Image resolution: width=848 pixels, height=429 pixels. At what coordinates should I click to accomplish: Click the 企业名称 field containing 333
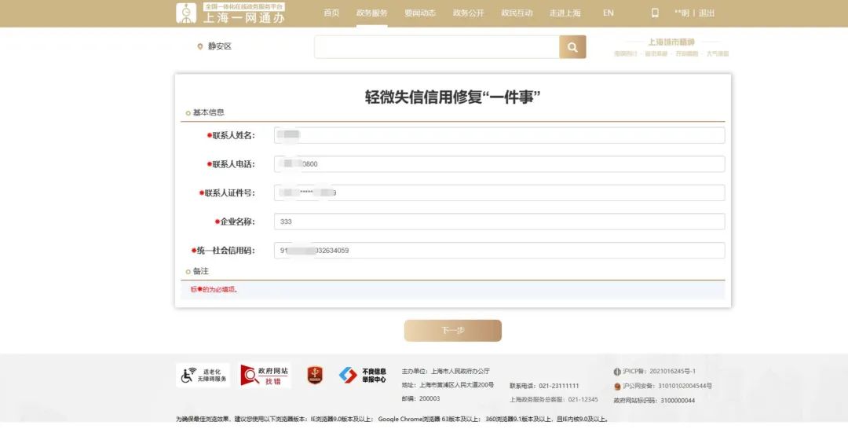(499, 222)
